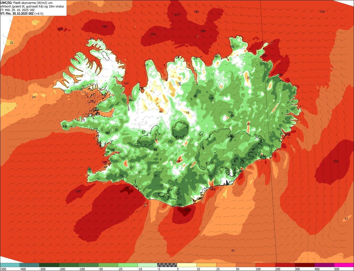The width and height of the screenshot is (354, 271).
Task: Click the init time 'IT: Mið. 29. 10. 2025 18Z'
Action: coord(17,10)
